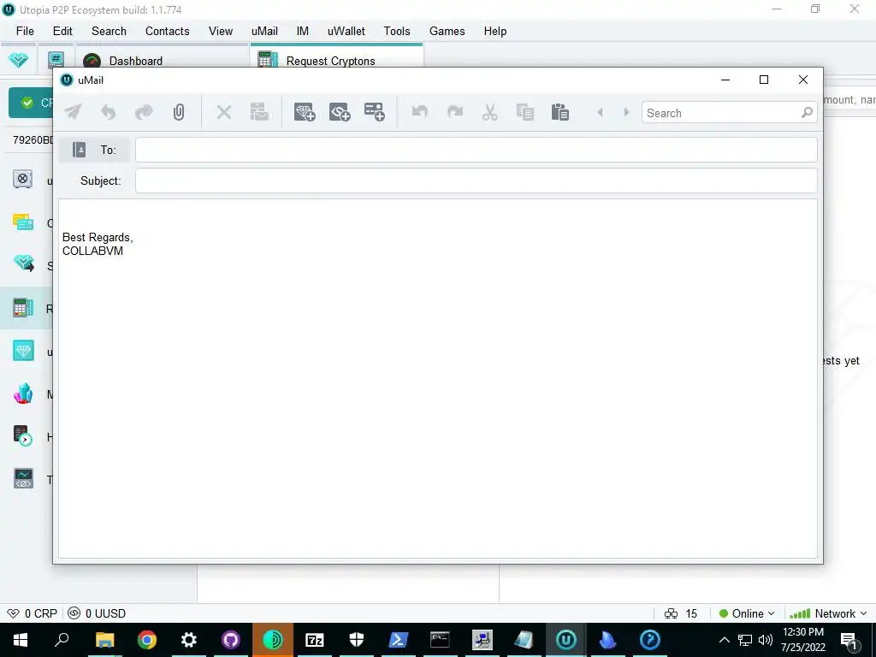
Task: Switch to the Dashboard tab
Action: click(162, 60)
